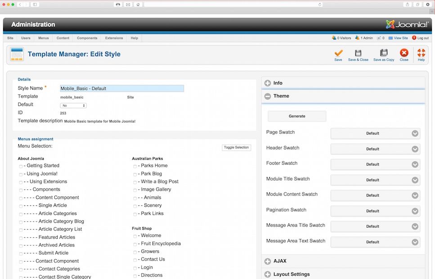Image resolution: width=435 pixels, height=279 pixels.
Task: Open the Menus menu
Action: point(43,38)
